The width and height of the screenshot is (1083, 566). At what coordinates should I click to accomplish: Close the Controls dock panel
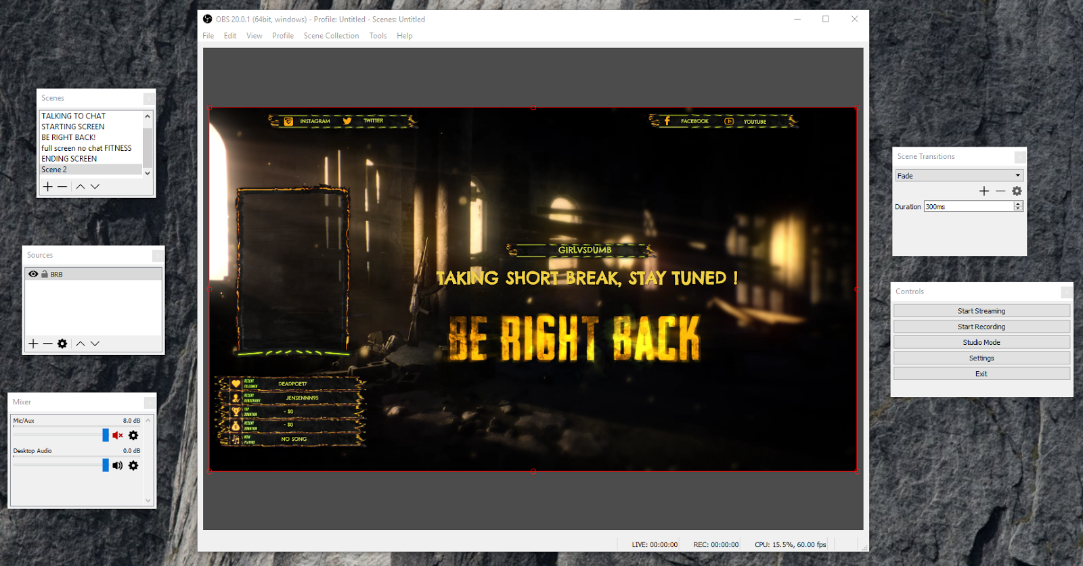pyautogui.click(x=1066, y=292)
